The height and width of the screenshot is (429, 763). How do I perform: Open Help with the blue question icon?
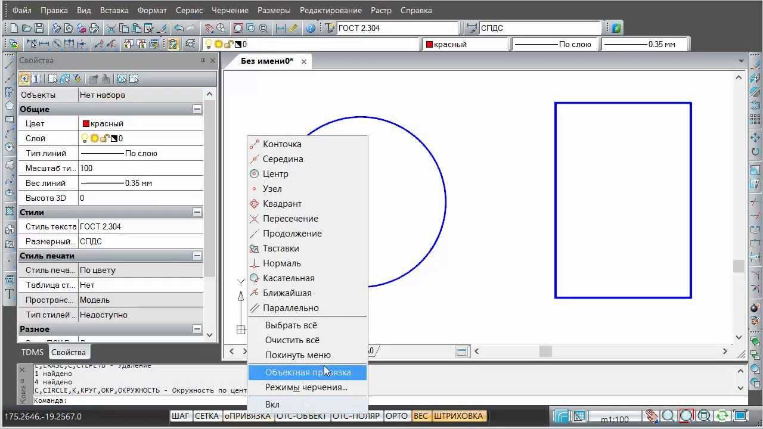coord(311,28)
